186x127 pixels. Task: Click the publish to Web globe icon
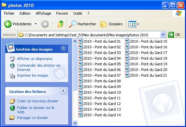tap(12, 108)
